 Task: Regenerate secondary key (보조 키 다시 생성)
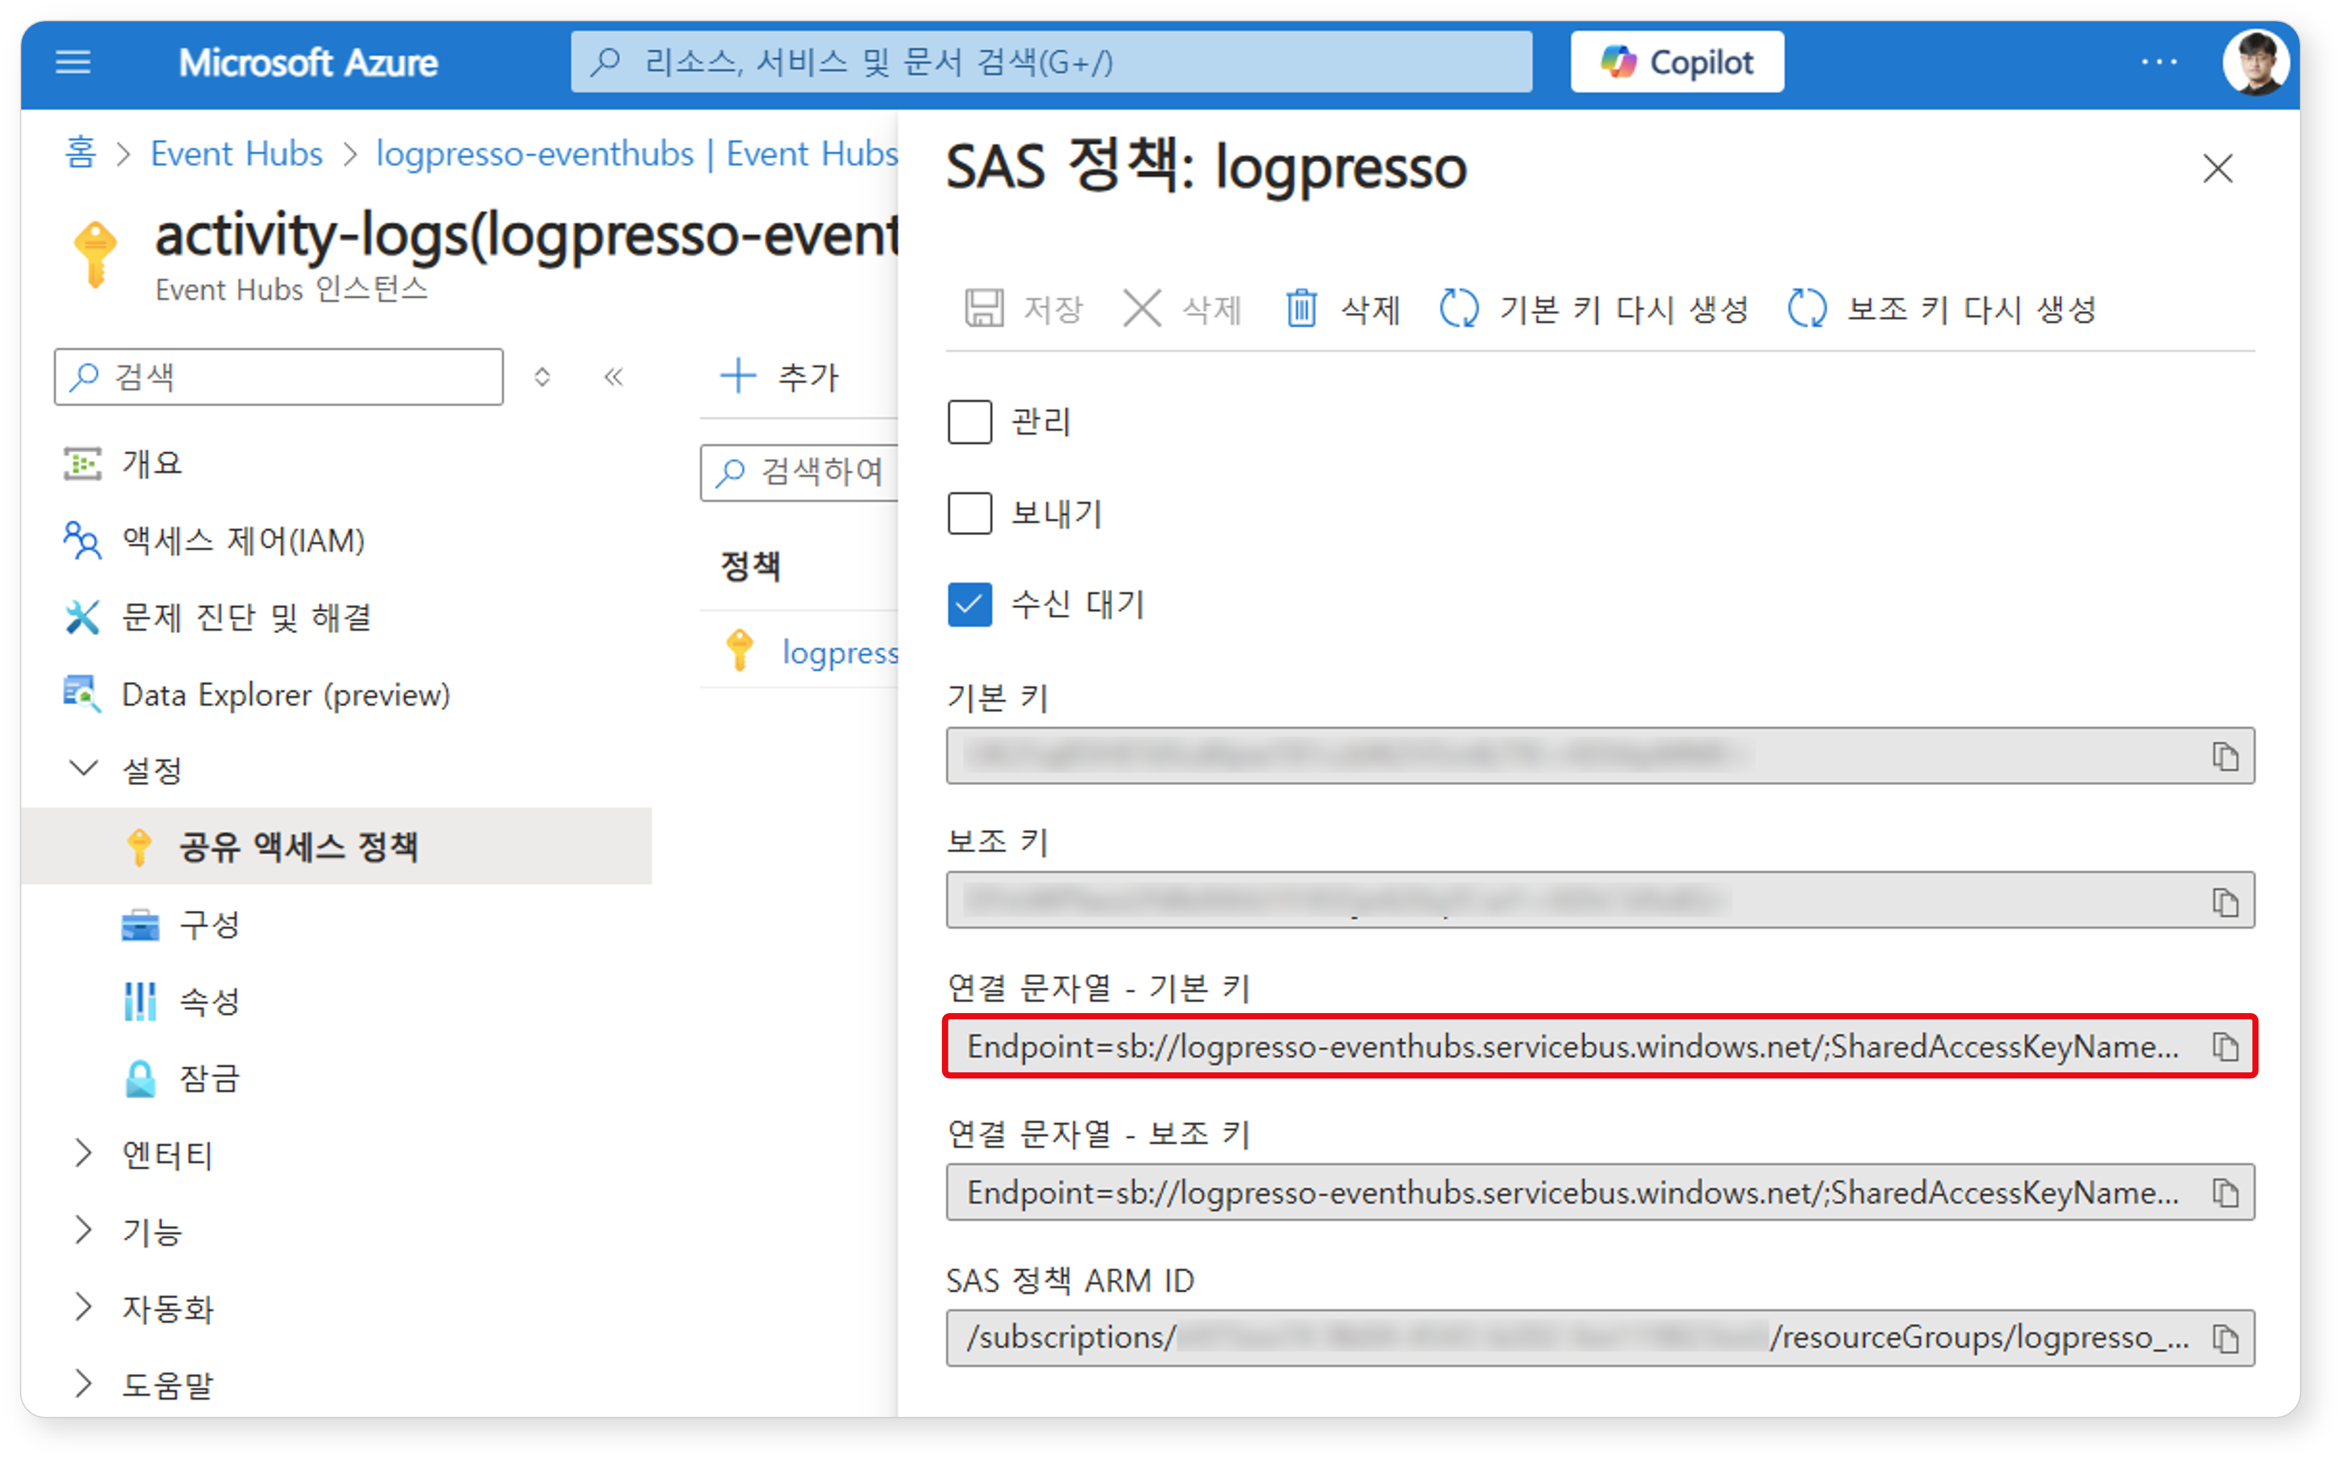point(1941,309)
